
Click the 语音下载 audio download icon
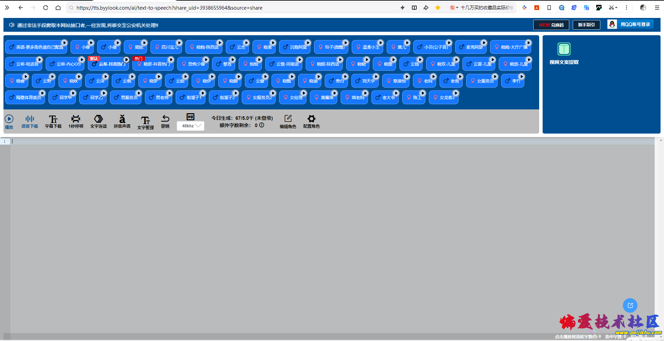point(30,119)
